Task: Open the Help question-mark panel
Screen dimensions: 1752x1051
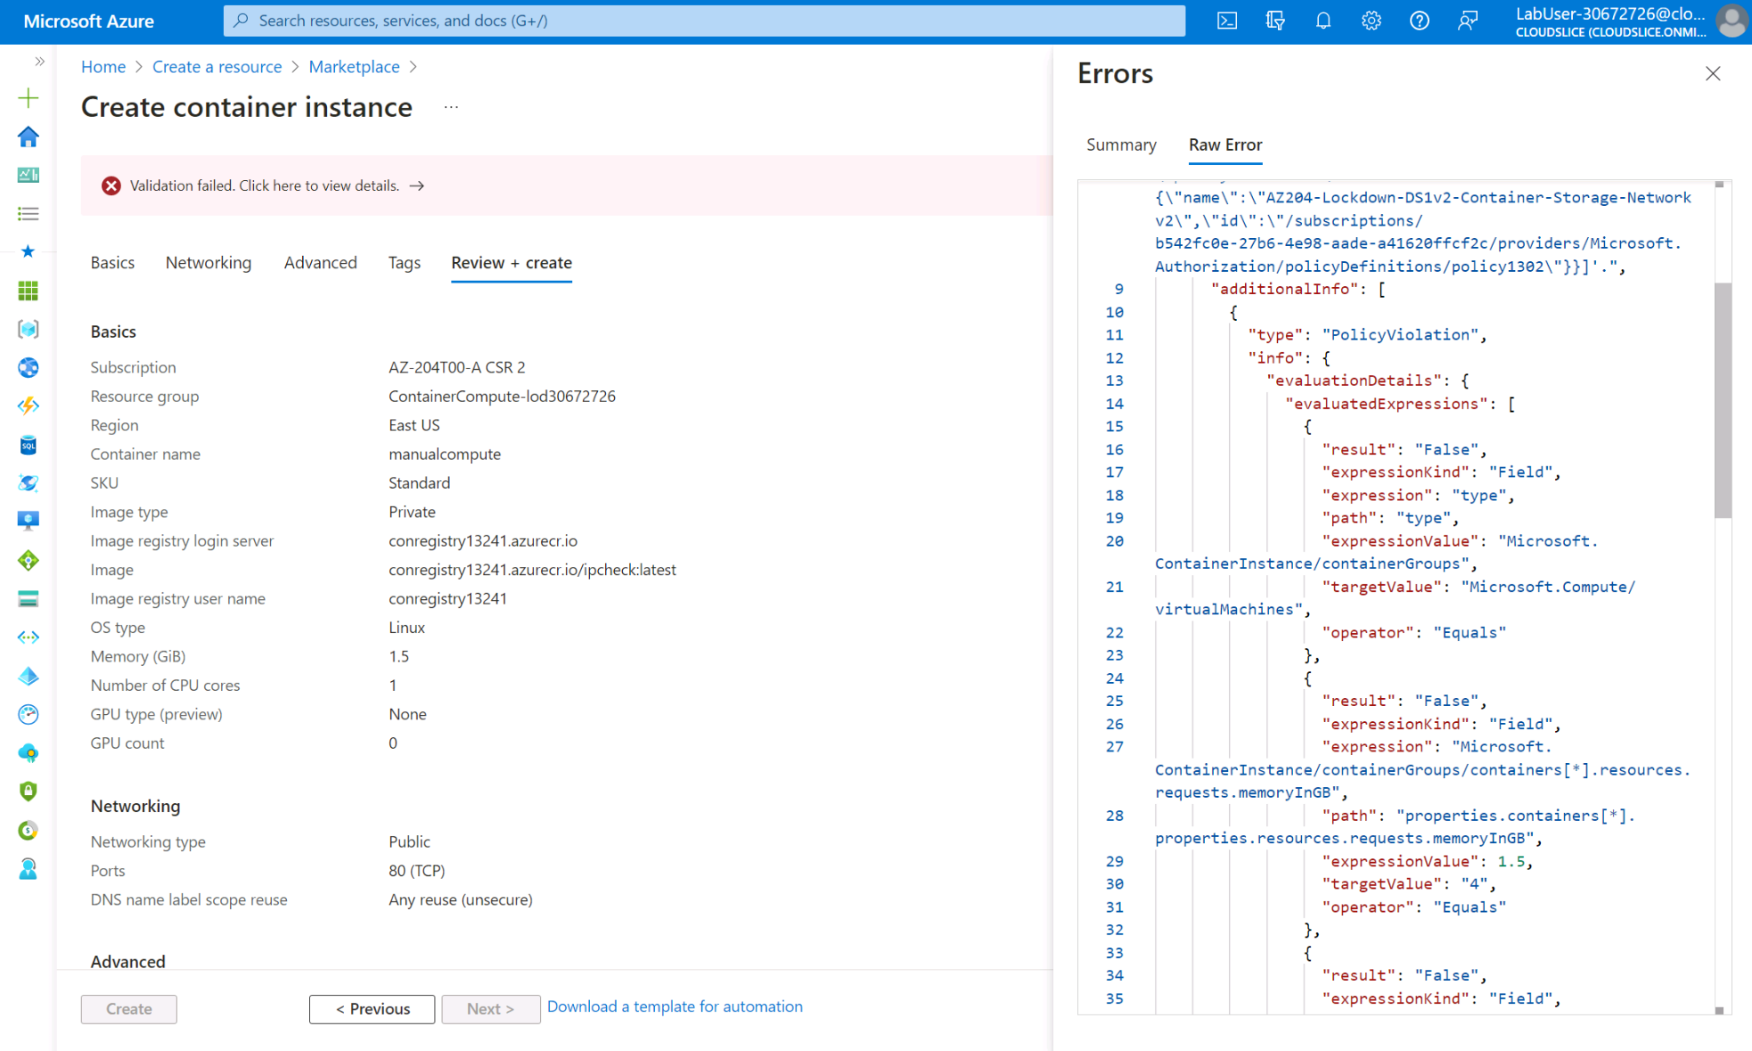Action: point(1419,21)
